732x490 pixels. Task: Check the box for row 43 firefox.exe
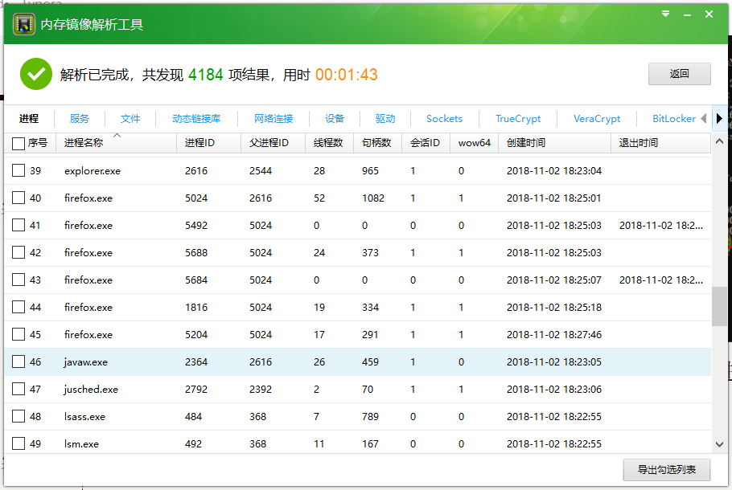pyautogui.click(x=19, y=280)
